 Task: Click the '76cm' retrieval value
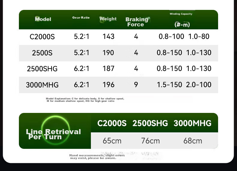150,141
